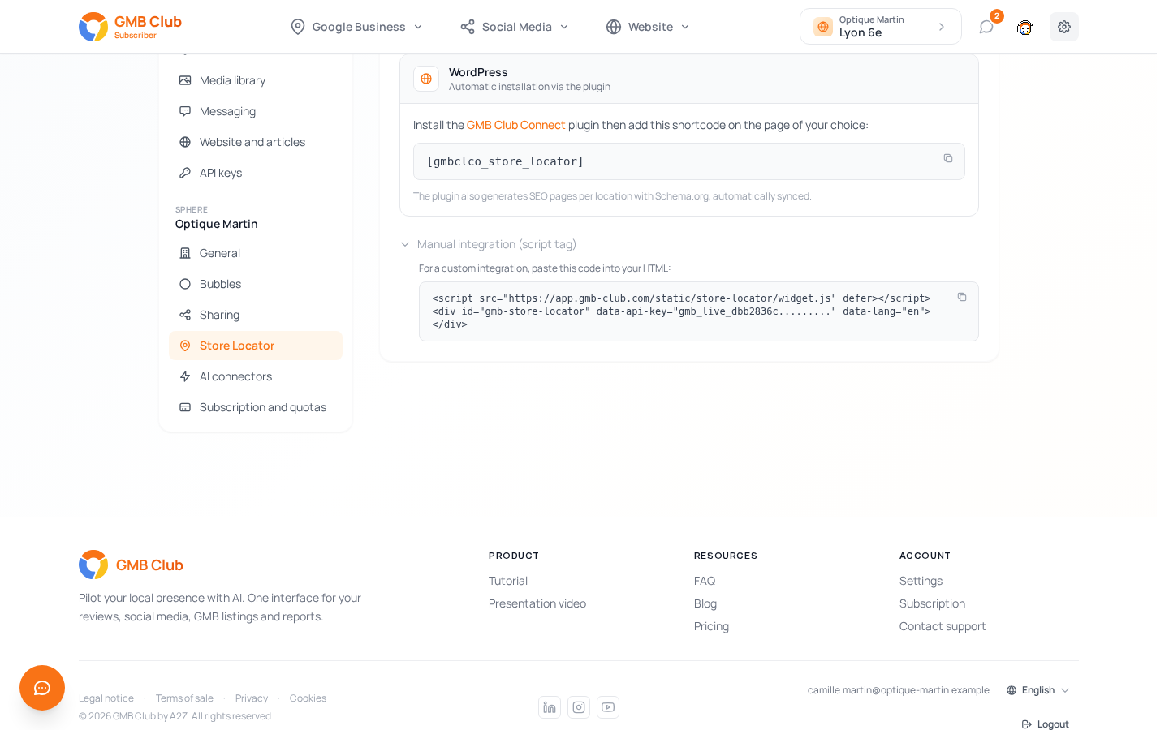Open the Cookies link
1169x730 pixels.
(308, 698)
